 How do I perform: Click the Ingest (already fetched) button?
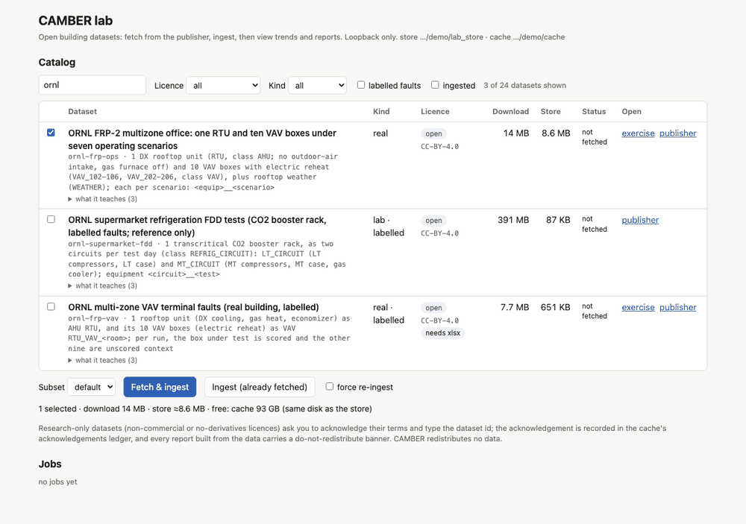[x=260, y=387]
